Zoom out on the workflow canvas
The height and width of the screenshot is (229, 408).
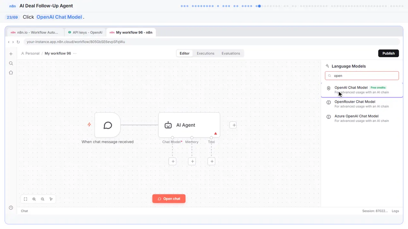[x=43, y=199]
